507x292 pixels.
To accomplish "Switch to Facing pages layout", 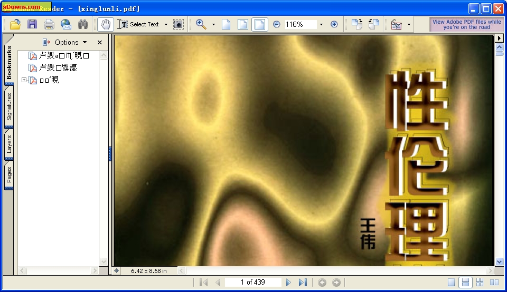I will point(494,283).
